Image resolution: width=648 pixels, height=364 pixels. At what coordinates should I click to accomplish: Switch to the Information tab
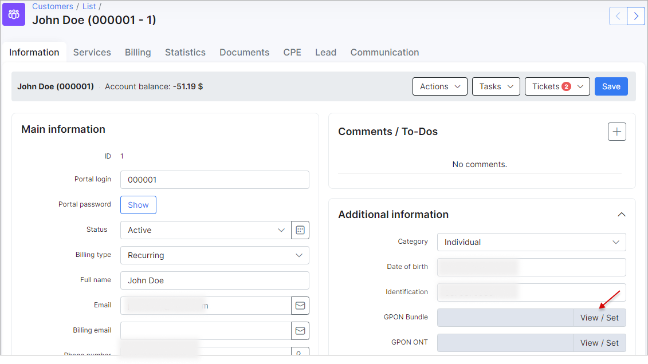(x=34, y=53)
